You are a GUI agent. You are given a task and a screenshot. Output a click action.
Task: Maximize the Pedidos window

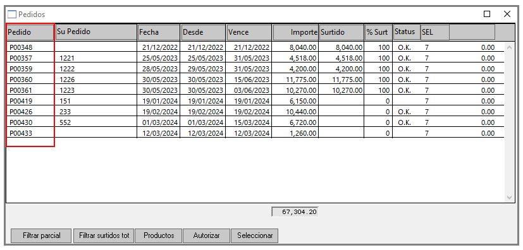tap(487, 14)
